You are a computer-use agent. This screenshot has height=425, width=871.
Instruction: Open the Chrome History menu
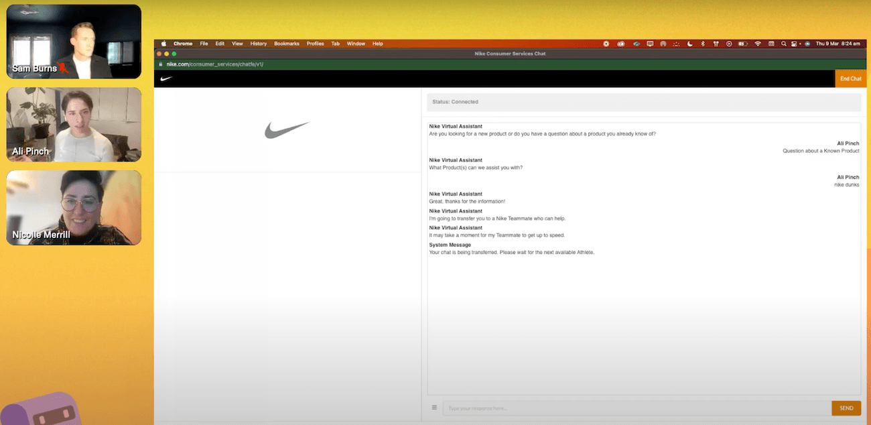click(x=258, y=44)
